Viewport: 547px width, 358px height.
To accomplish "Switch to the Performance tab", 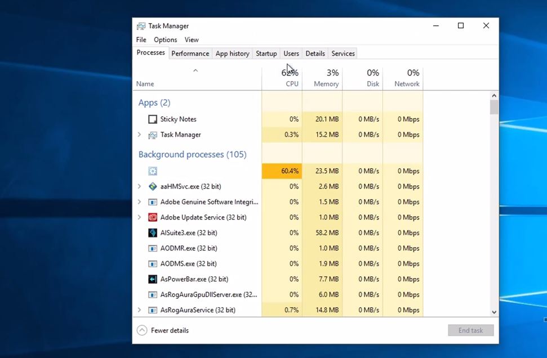I will pyautogui.click(x=190, y=53).
